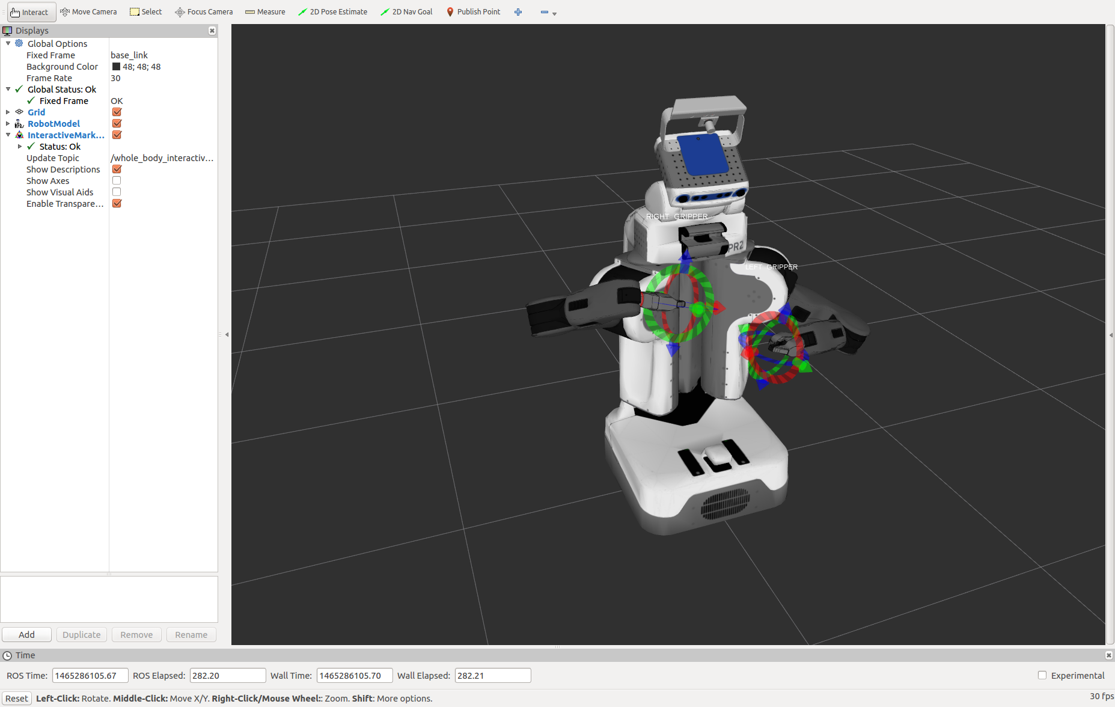
Task: Click the InteractiveMarkers display icon
Action: (19, 135)
